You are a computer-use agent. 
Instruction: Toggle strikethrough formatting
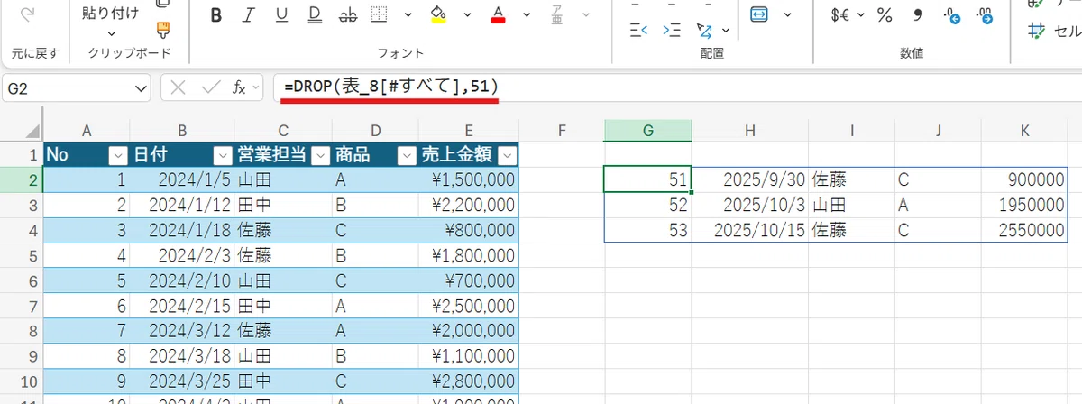(x=347, y=15)
